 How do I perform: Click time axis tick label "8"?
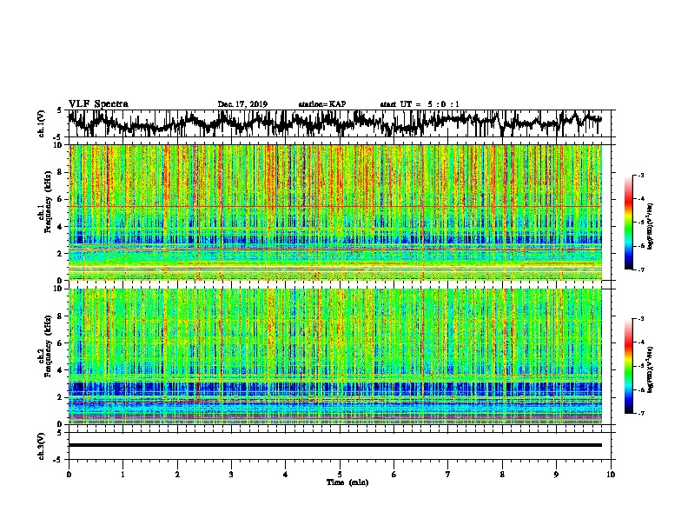502,475
